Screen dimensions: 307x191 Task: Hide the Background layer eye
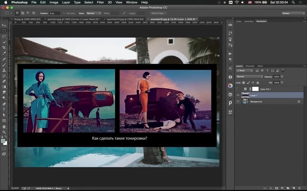coord(238,101)
